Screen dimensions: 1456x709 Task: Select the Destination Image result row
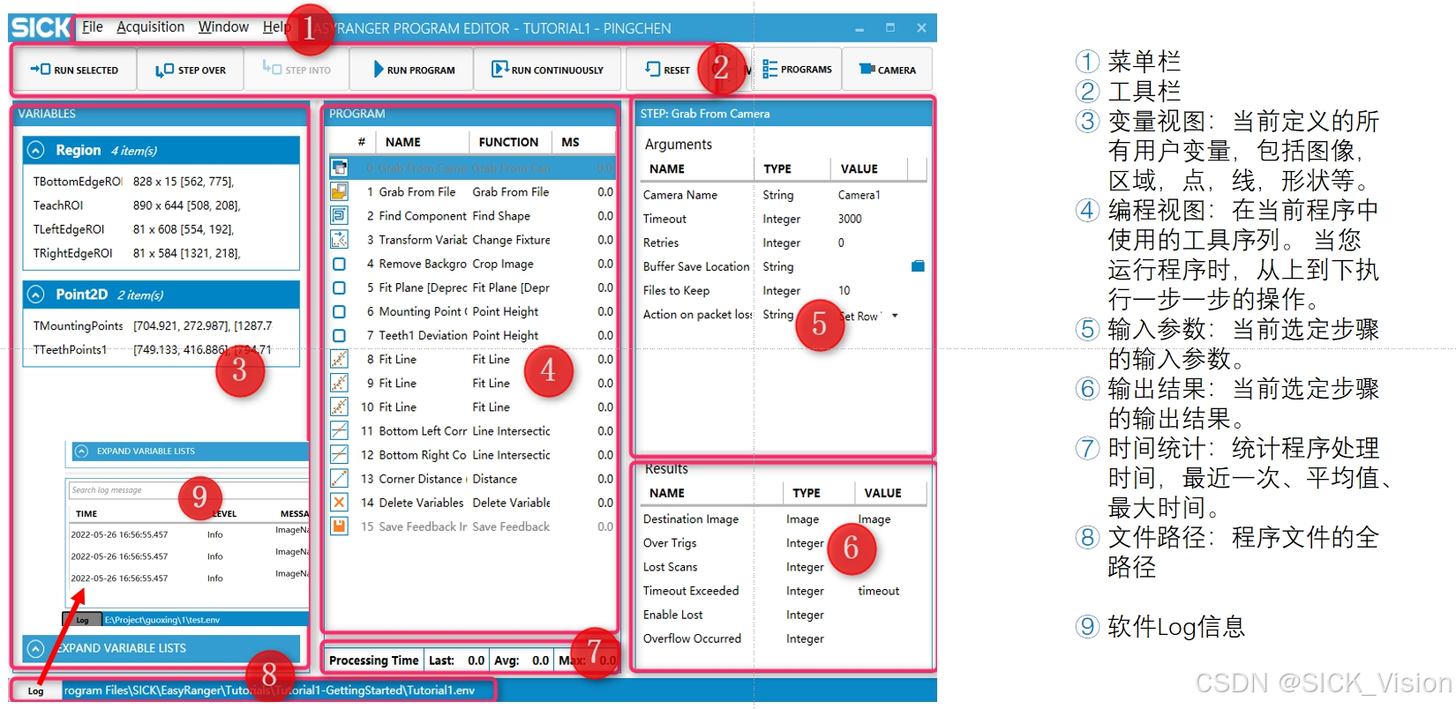[x=784, y=519]
